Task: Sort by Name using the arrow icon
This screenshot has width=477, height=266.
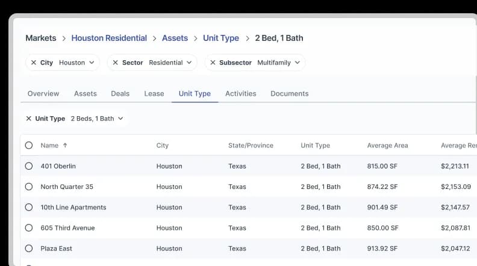Action: (x=65, y=146)
